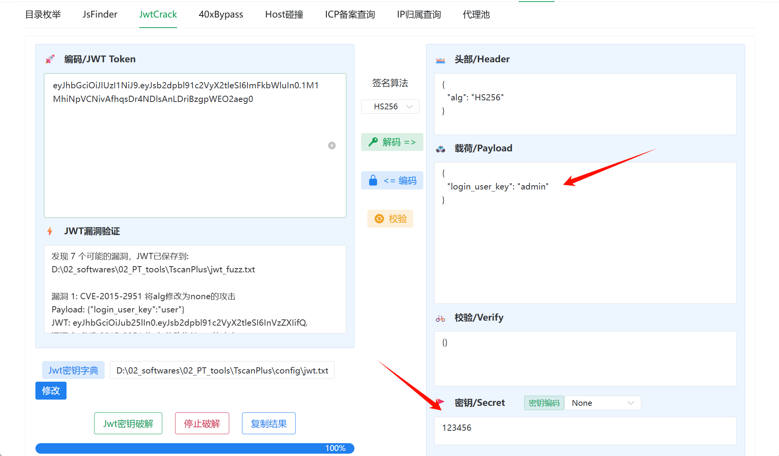Start Jwt密钥破解 cracking
The width and height of the screenshot is (779, 456).
point(128,423)
